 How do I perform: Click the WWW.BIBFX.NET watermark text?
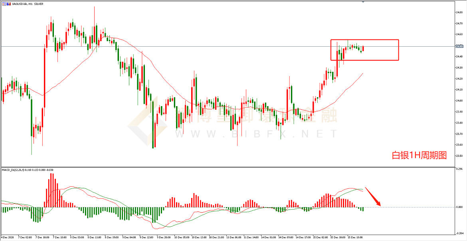pyautogui.click(x=255, y=134)
